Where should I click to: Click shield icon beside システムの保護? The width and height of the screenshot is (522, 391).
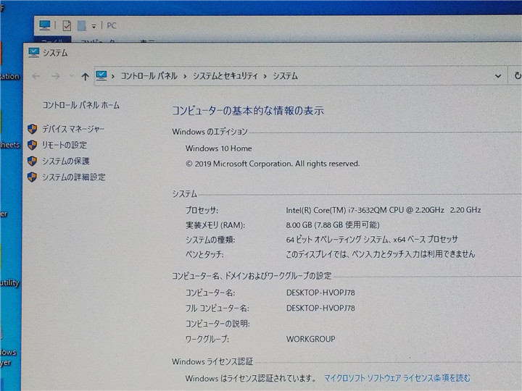33,161
